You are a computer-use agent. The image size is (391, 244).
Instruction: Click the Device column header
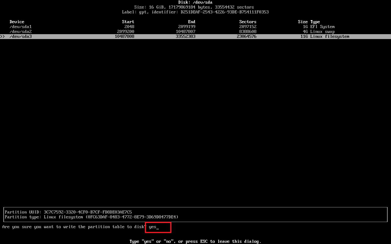coord(17,22)
